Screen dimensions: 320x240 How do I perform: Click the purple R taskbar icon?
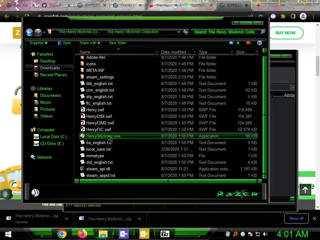pyautogui.click(x=124, y=234)
